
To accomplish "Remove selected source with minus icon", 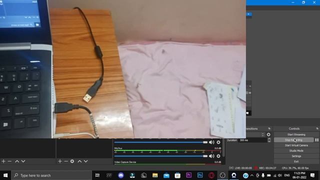I will point(66,161).
